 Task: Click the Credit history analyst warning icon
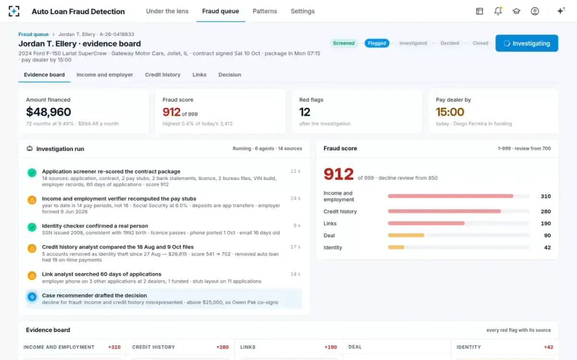tap(32, 249)
